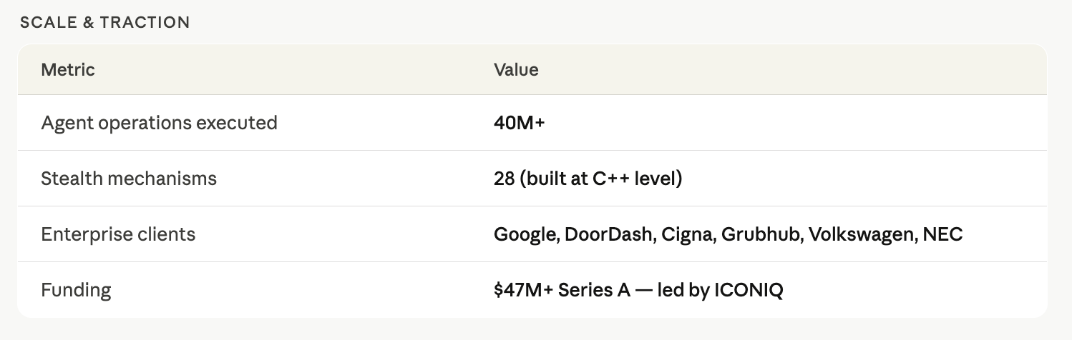Click the $47M+ funding amount
1072x340 pixels.
pos(523,290)
